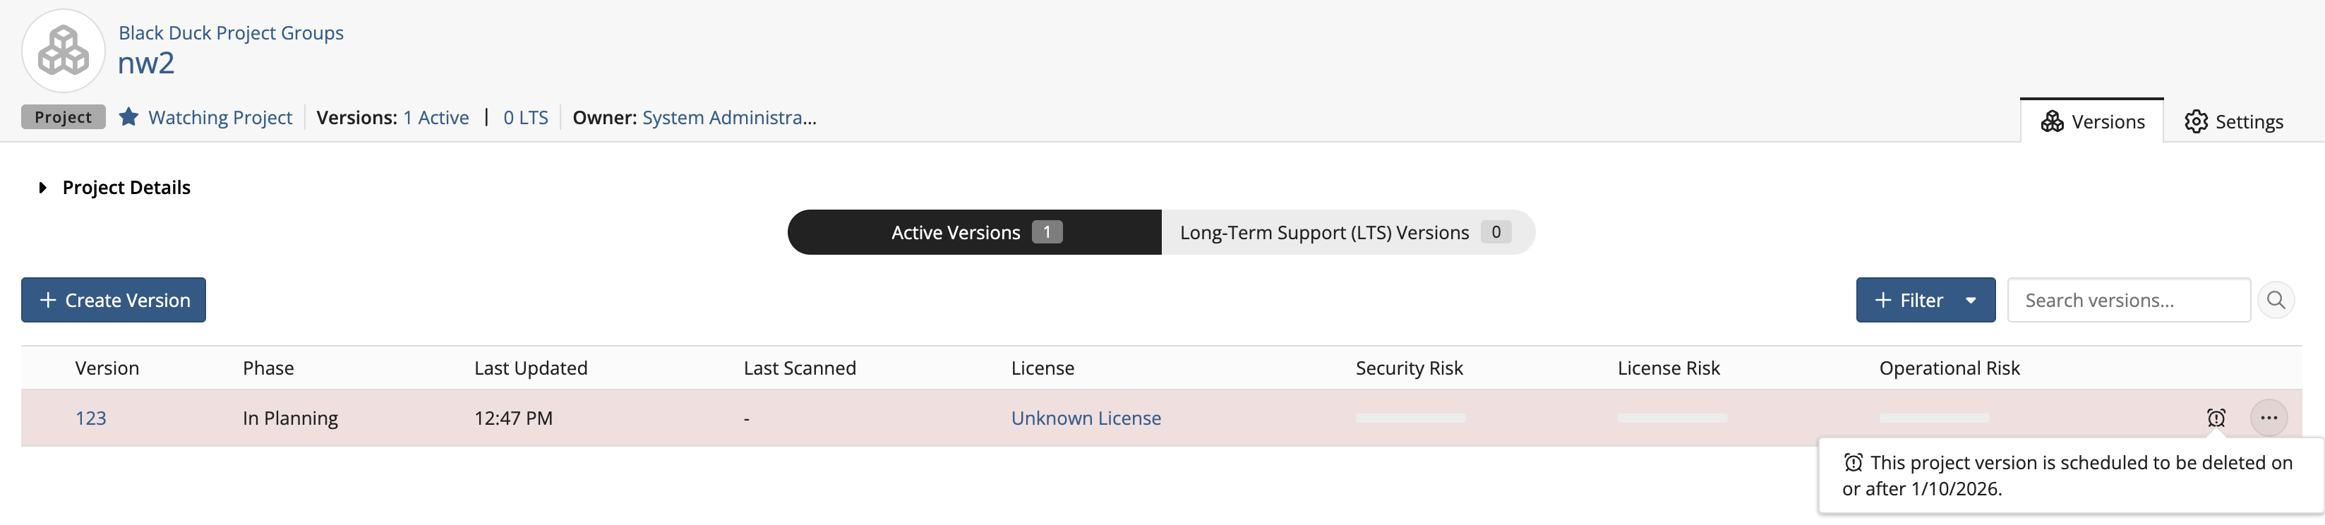Open the Black Duck Project Groups link

point(230,32)
